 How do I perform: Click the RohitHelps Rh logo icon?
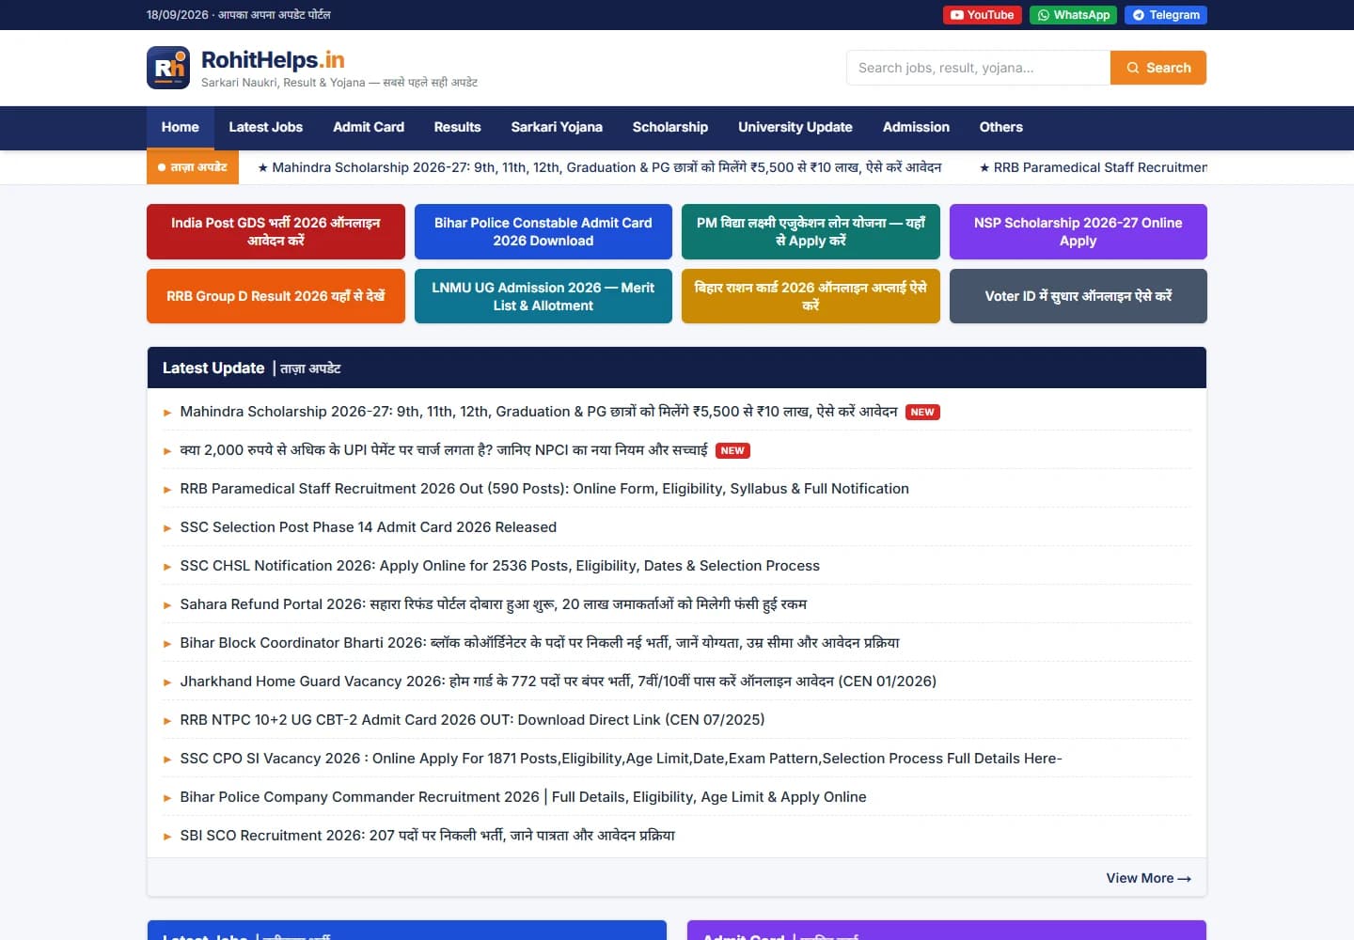(168, 68)
